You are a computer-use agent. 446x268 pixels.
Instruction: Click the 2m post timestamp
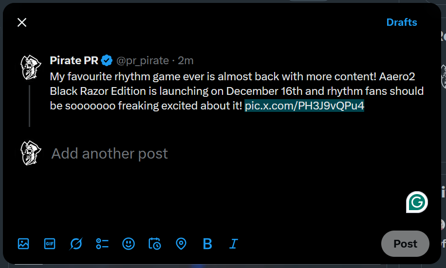[186, 61]
